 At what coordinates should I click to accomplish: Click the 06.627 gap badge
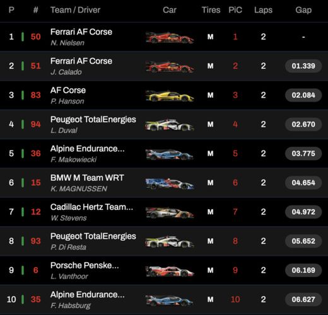click(303, 299)
